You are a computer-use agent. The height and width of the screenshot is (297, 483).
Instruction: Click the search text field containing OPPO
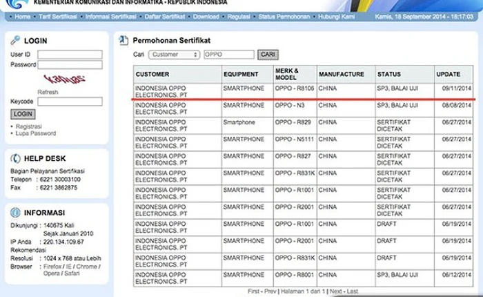pos(229,55)
